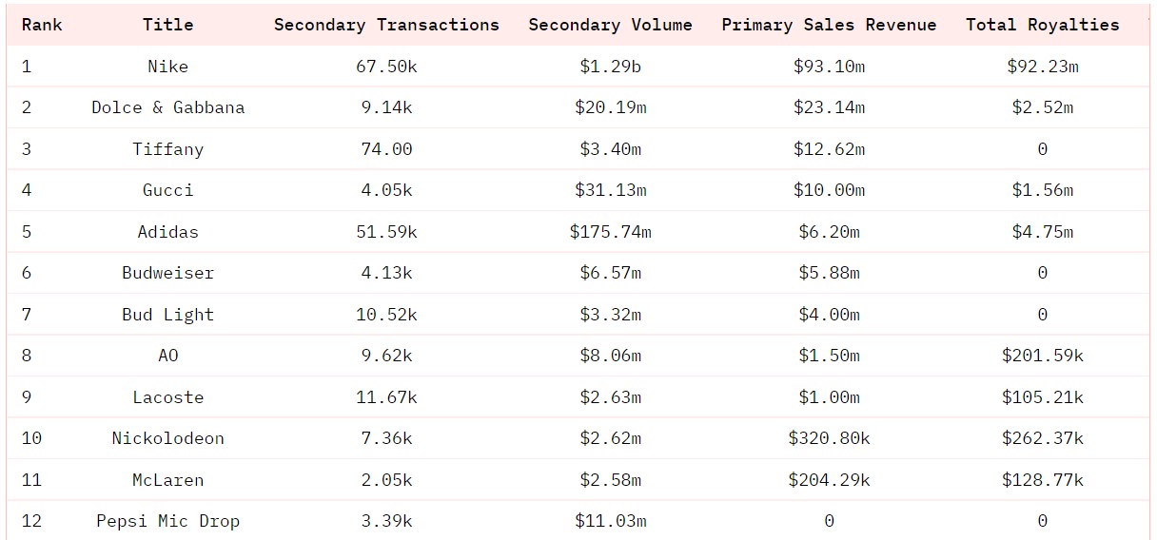Viewport: 1157px width, 540px height.
Task: Select Adidas's $4.75m total royalties cell
Action: (x=1042, y=232)
